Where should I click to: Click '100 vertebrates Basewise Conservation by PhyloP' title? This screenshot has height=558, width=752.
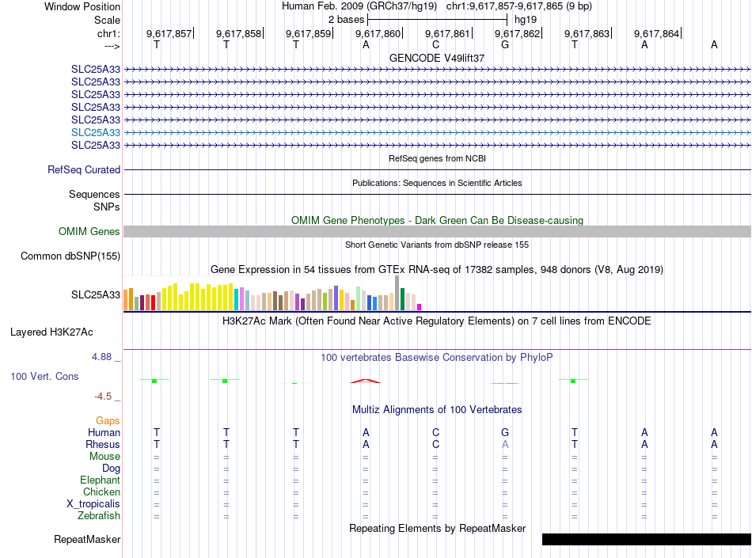tap(436, 357)
